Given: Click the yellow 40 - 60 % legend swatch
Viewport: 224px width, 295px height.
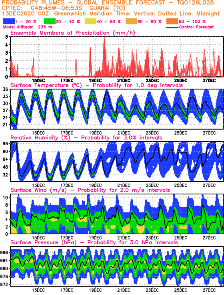Looking at the screenshot, I should pos(90,22).
